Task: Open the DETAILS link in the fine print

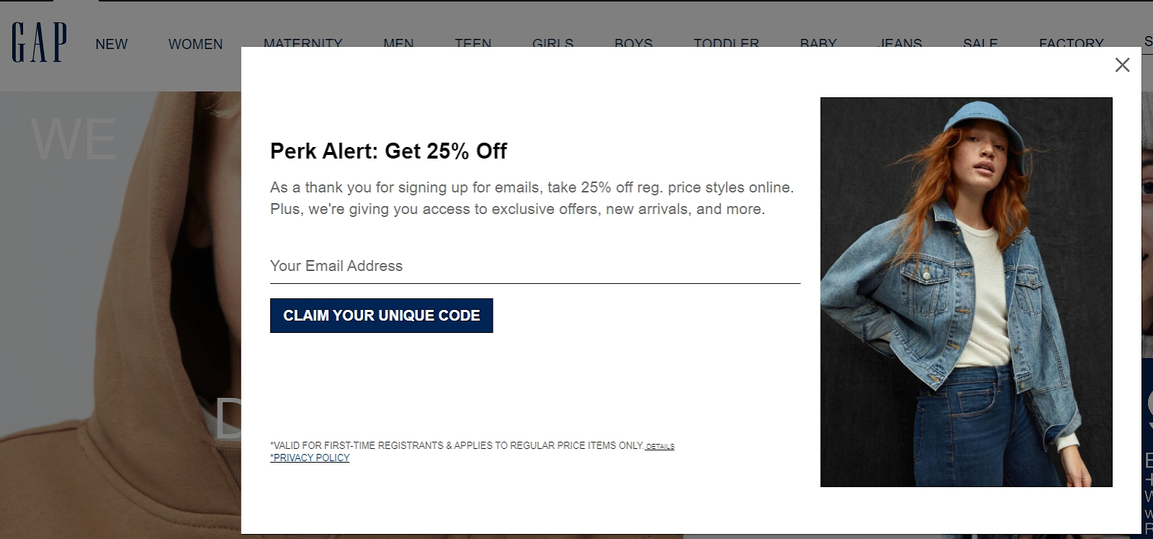Action: pyautogui.click(x=660, y=447)
